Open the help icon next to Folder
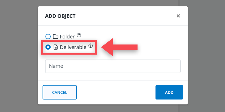The width and height of the screenshot is (225, 112). (79, 35)
